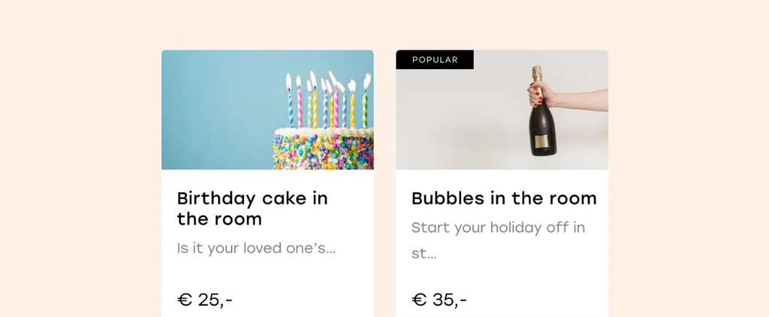Viewport: 769px width, 317px height.
Task: Click the euro symbol before 25
Action: 185,300
